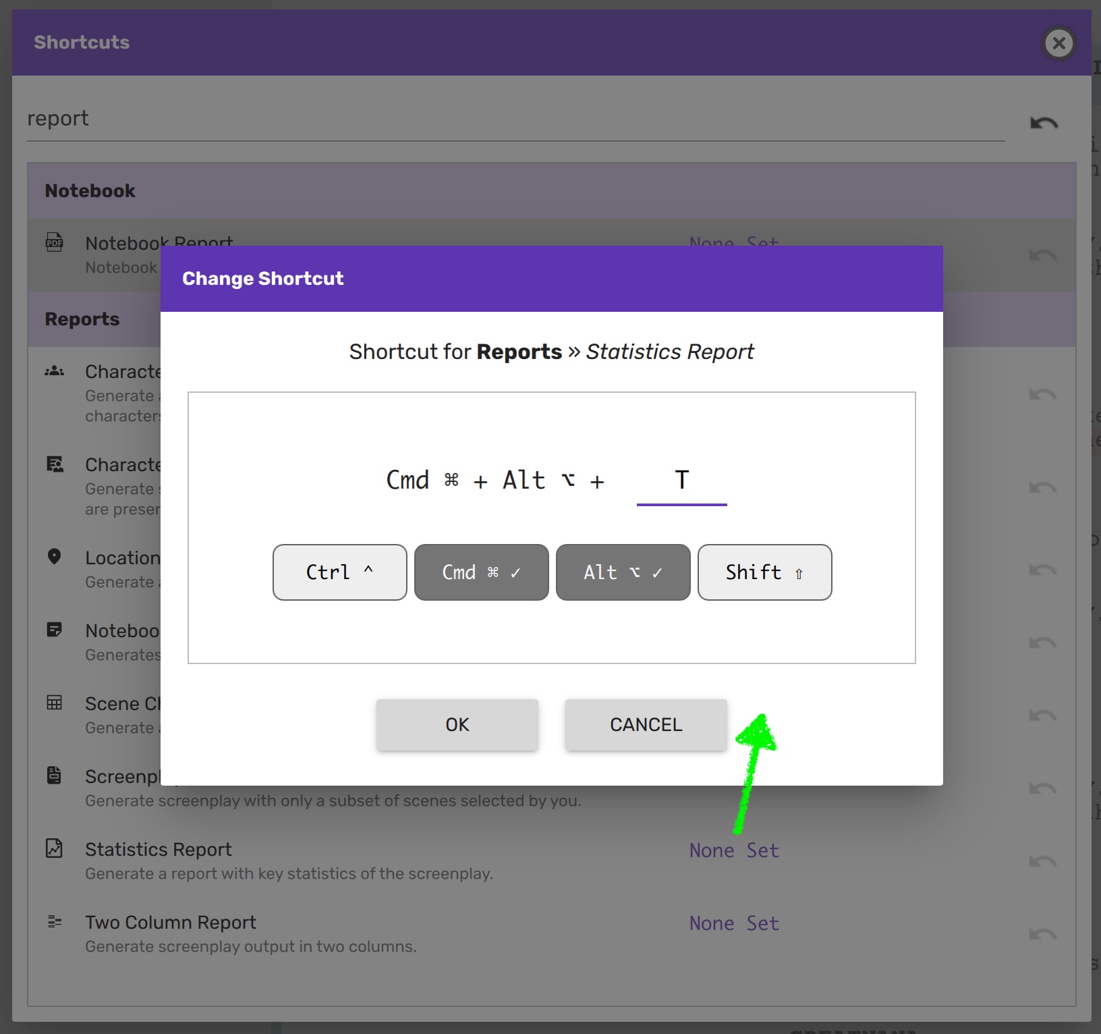
Task: Toggle the Ctrl modifier key
Action: tap(339, 572)
